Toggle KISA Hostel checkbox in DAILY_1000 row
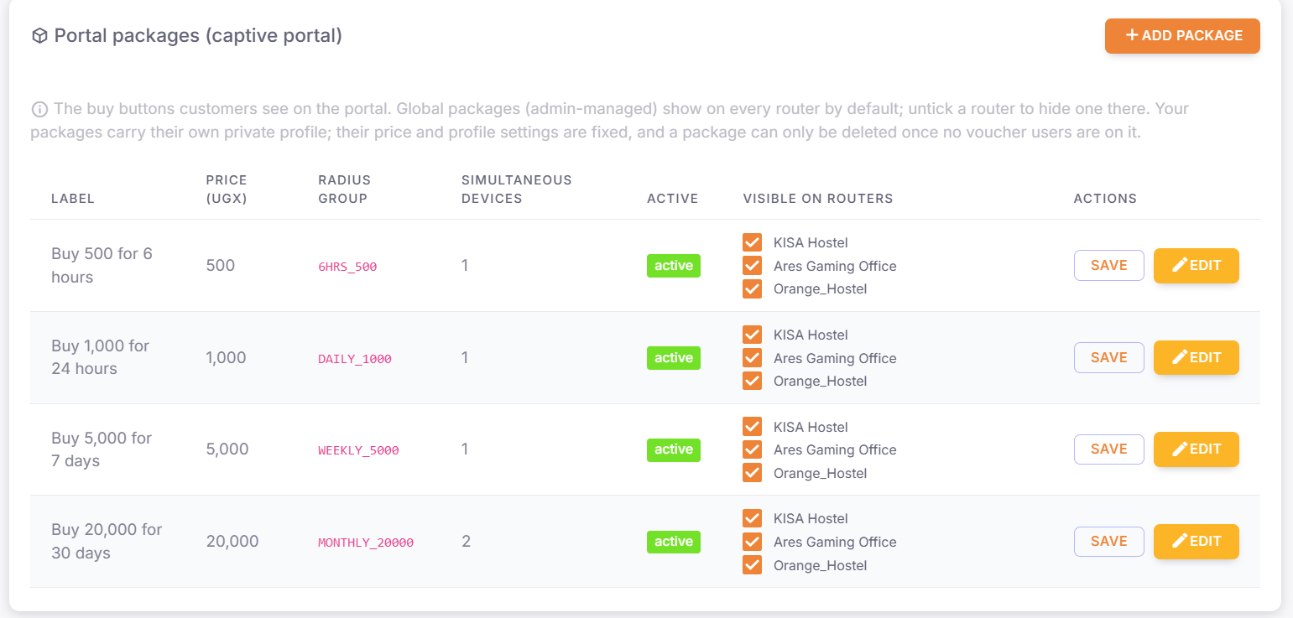 click(752, 335)
